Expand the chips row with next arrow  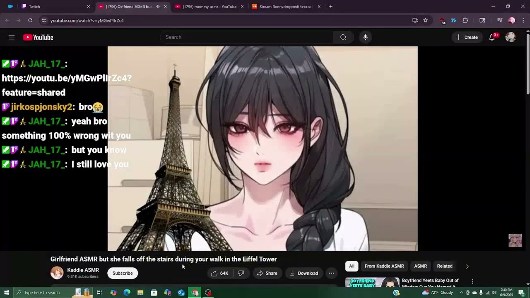[x=467, y=267]
